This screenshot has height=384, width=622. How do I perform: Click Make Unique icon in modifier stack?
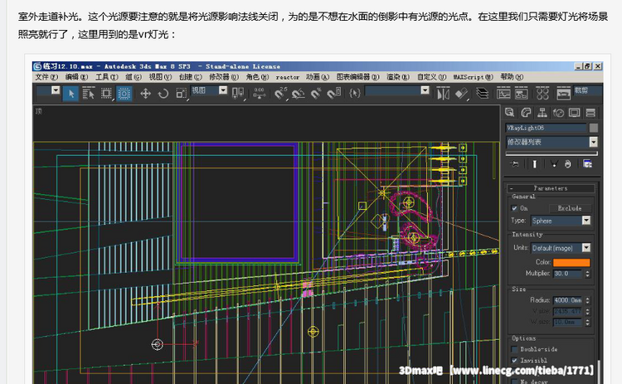(x=554, y=164)
